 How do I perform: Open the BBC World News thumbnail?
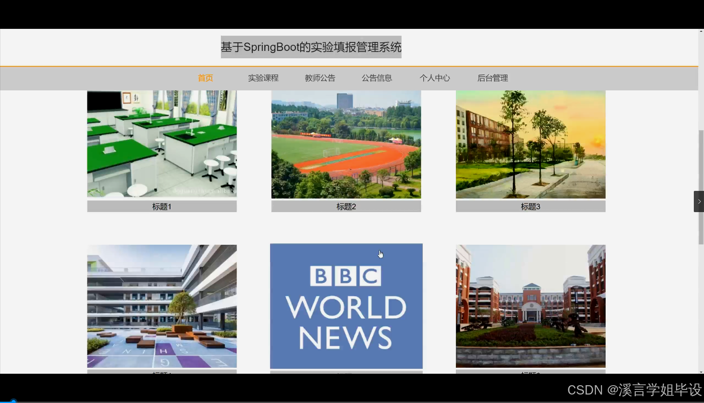346,306
